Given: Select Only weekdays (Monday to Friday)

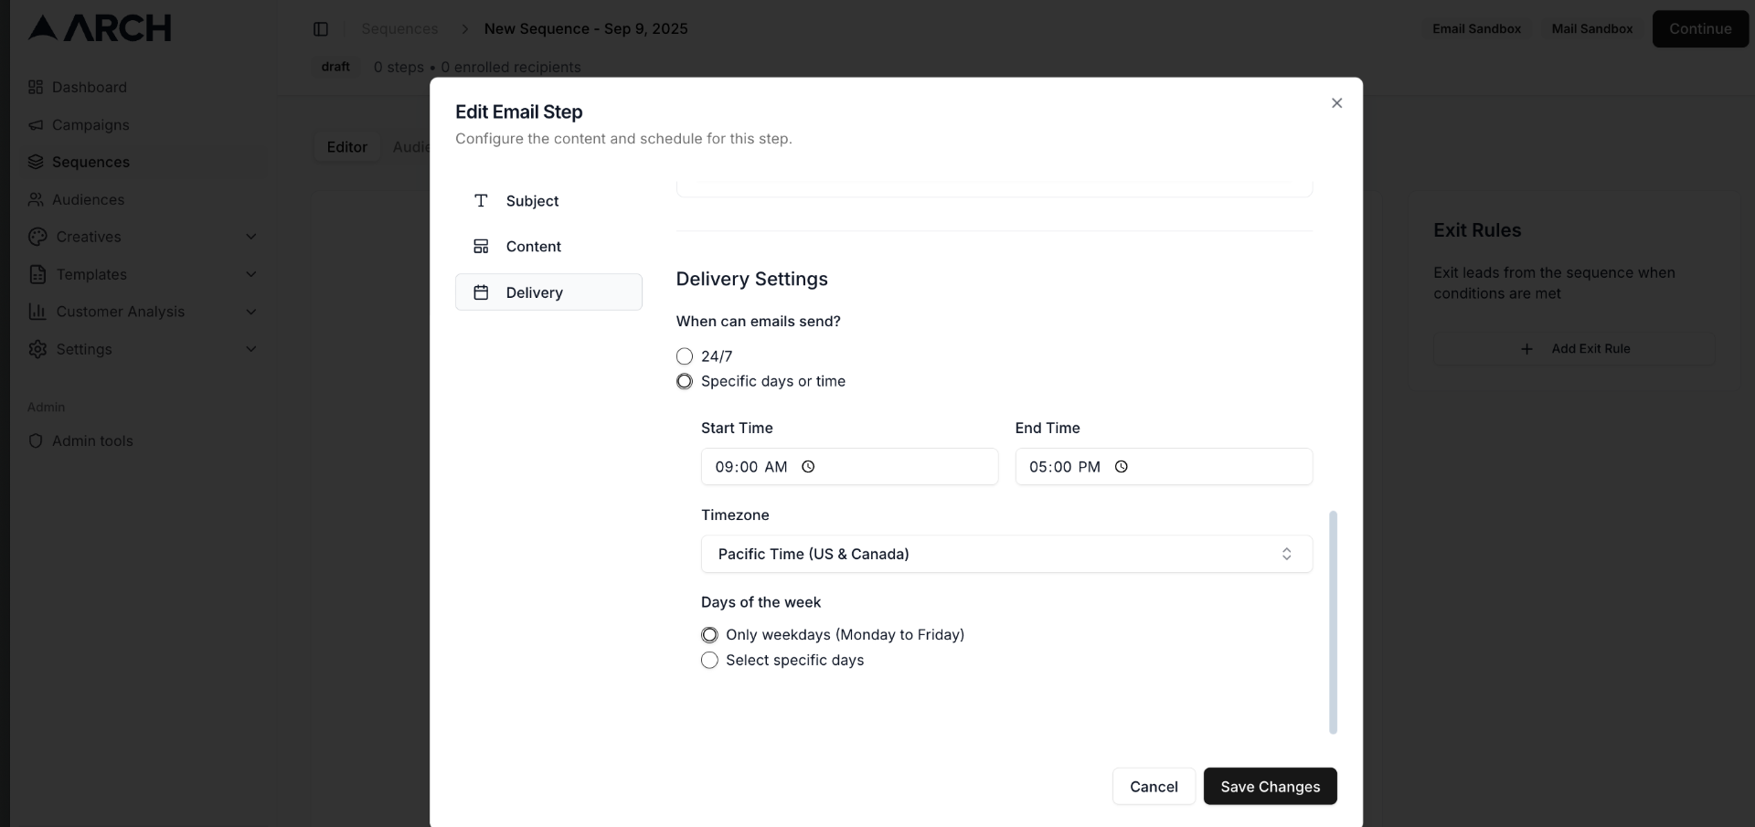Looking at the screenshot, I should click(709, 634).
